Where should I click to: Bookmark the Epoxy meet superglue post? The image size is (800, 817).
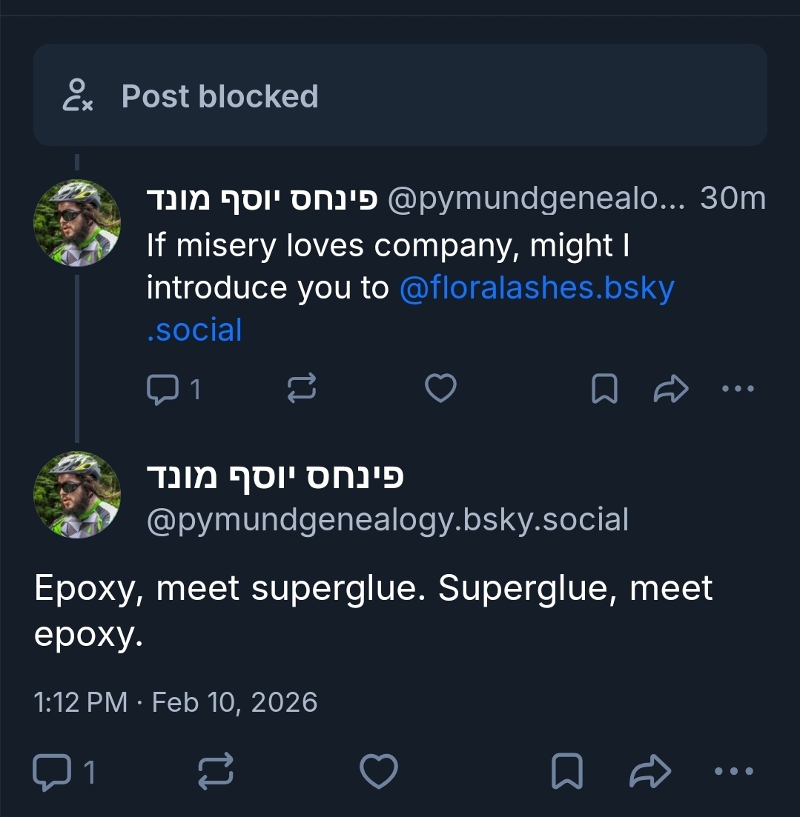[x=567, y=773]
